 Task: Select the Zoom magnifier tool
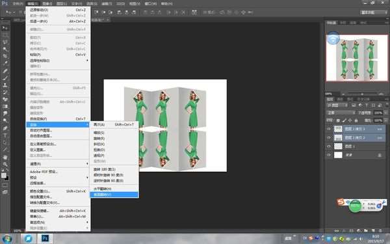click(5, 164)
